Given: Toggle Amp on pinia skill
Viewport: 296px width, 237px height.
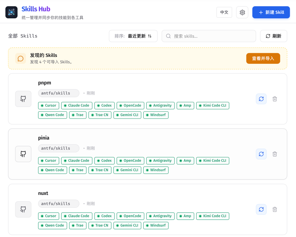Looking at the screenshot, I should pos(185,161).
